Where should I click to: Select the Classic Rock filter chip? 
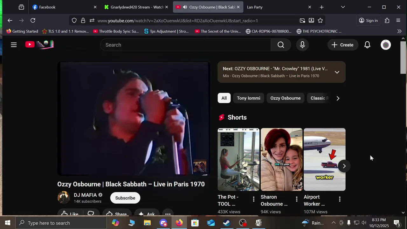(x=319, y=98)
